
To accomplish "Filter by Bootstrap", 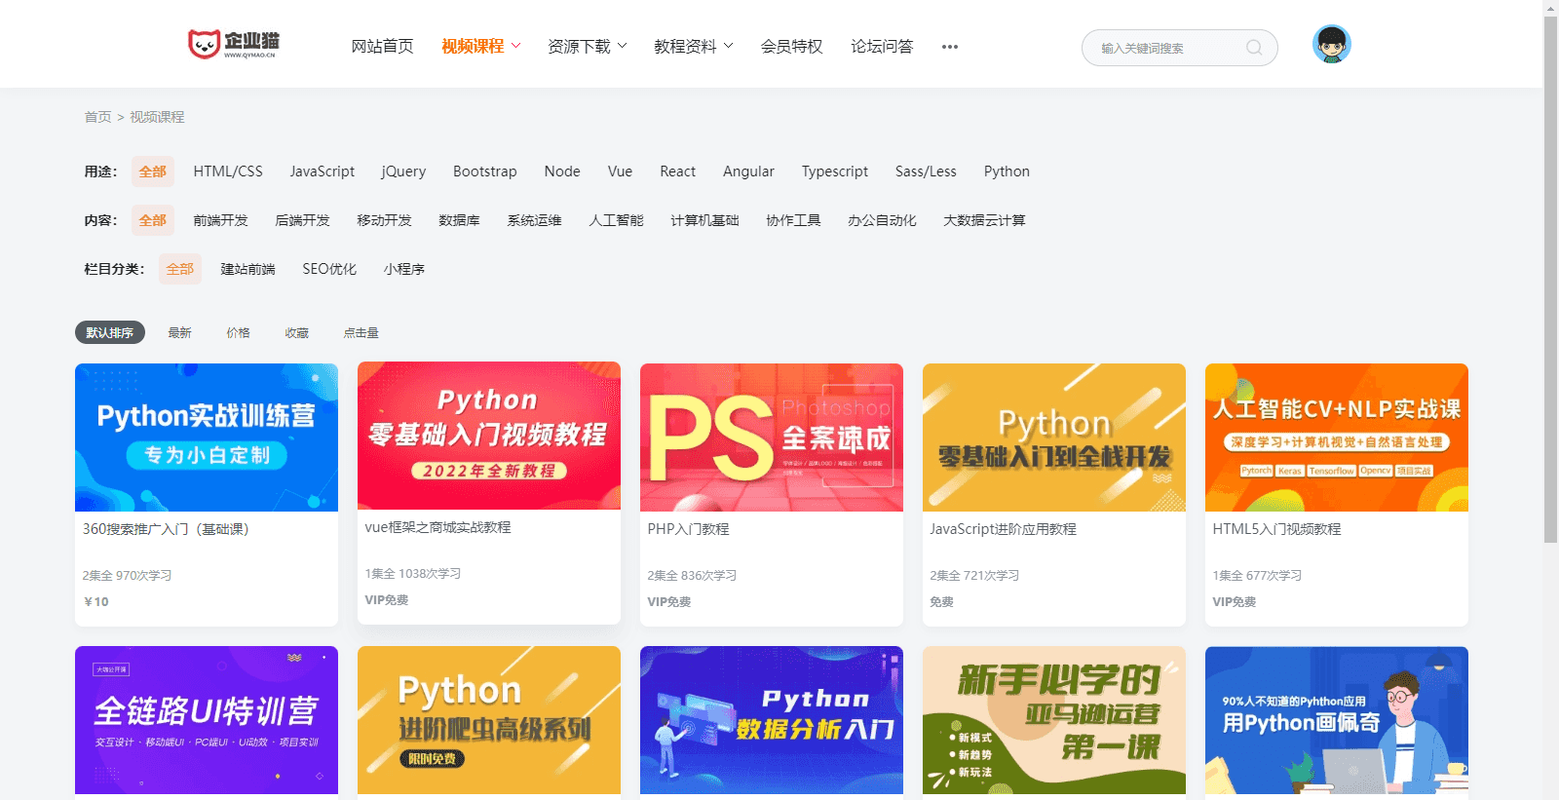I will click(x=485, y=171).
